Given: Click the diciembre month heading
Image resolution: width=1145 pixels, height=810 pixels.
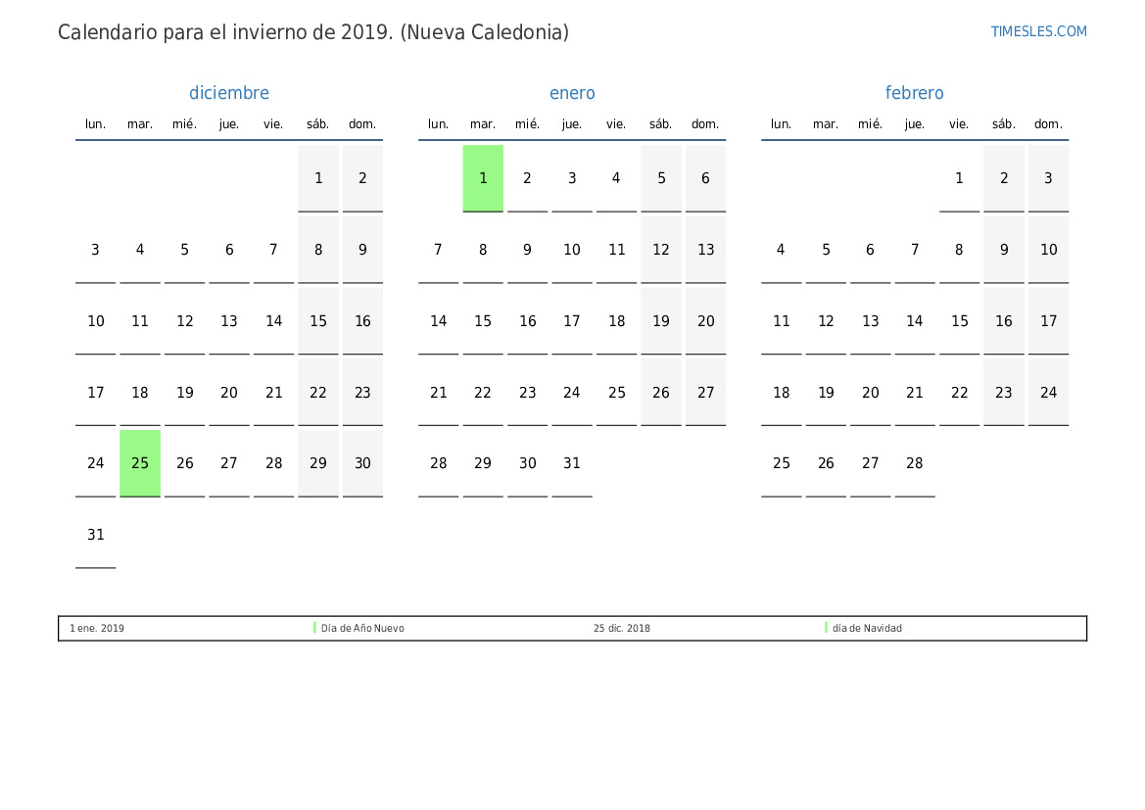Looking at the screenshot, I should click(x=229, y=93).
